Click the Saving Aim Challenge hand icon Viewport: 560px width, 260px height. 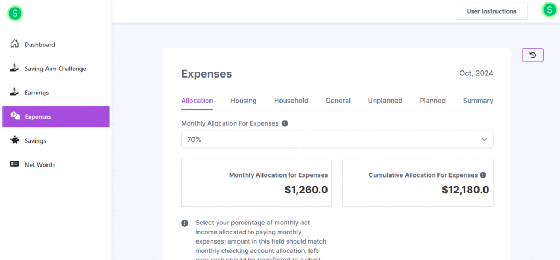point(15,68)
